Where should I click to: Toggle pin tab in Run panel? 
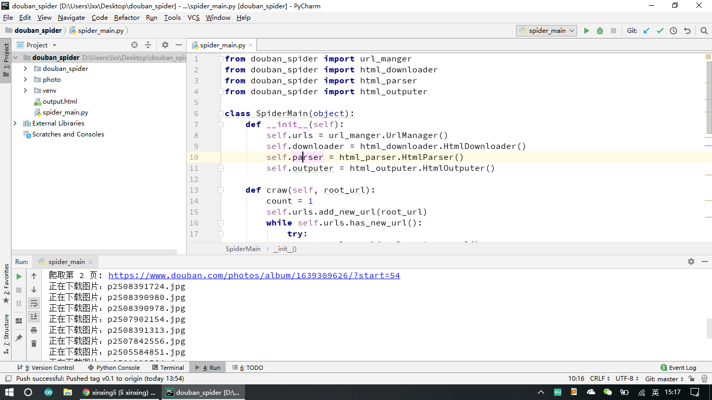pos(19,337)
